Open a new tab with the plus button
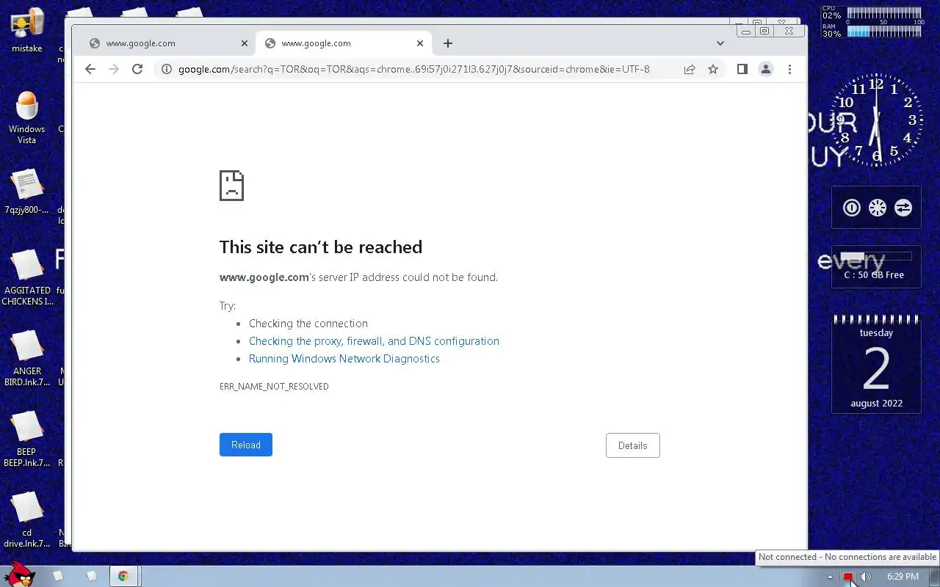The width and height of the screenshot is (940, 587). 448,43
